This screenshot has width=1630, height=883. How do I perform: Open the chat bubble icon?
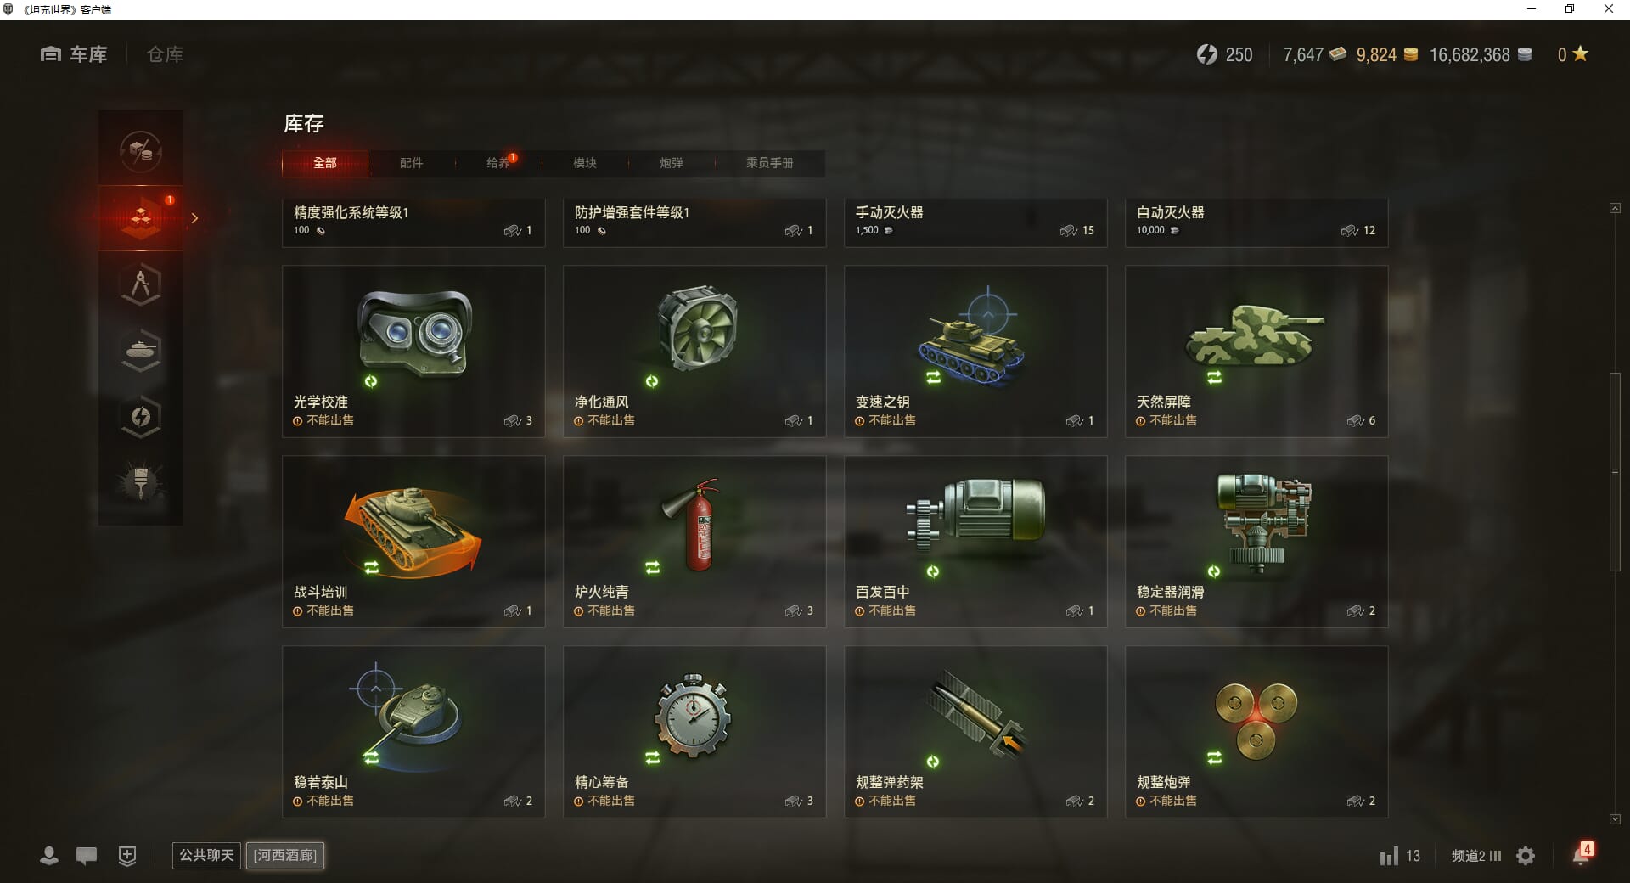(x=87, y=856)
